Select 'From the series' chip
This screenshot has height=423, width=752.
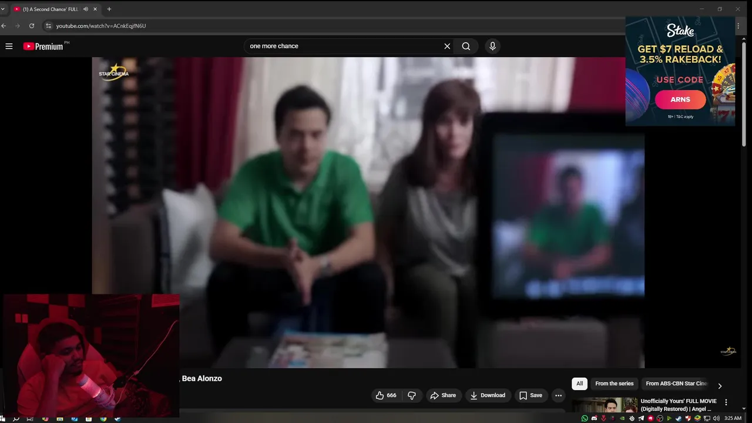615,384
